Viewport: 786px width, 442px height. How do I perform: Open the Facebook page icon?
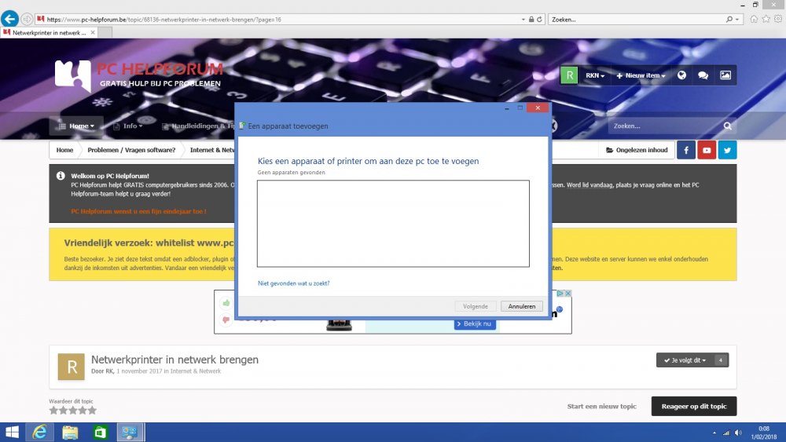tap(686, 150)
